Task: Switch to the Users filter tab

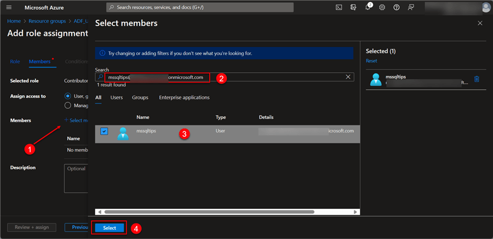Action: point(116,97)
